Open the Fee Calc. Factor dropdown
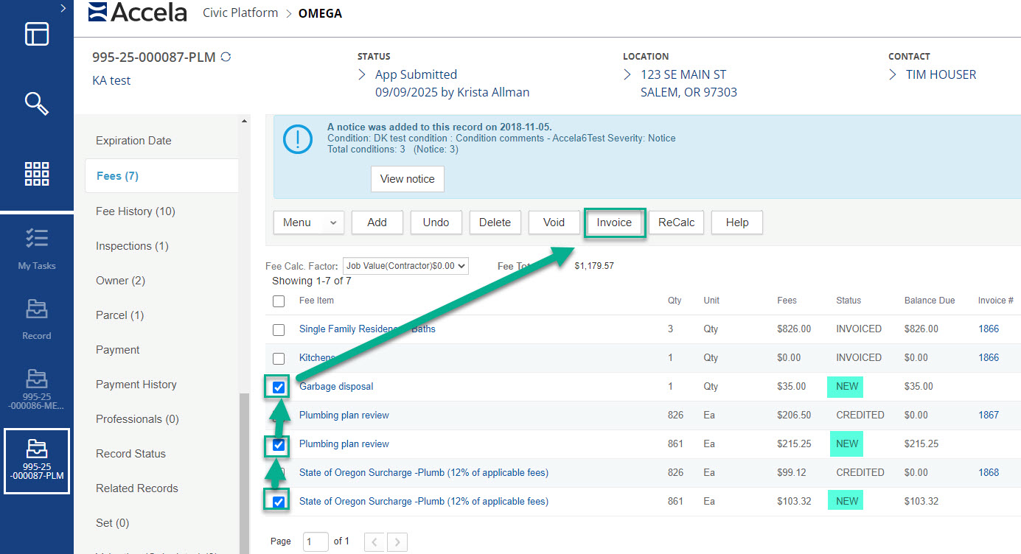 405,266
